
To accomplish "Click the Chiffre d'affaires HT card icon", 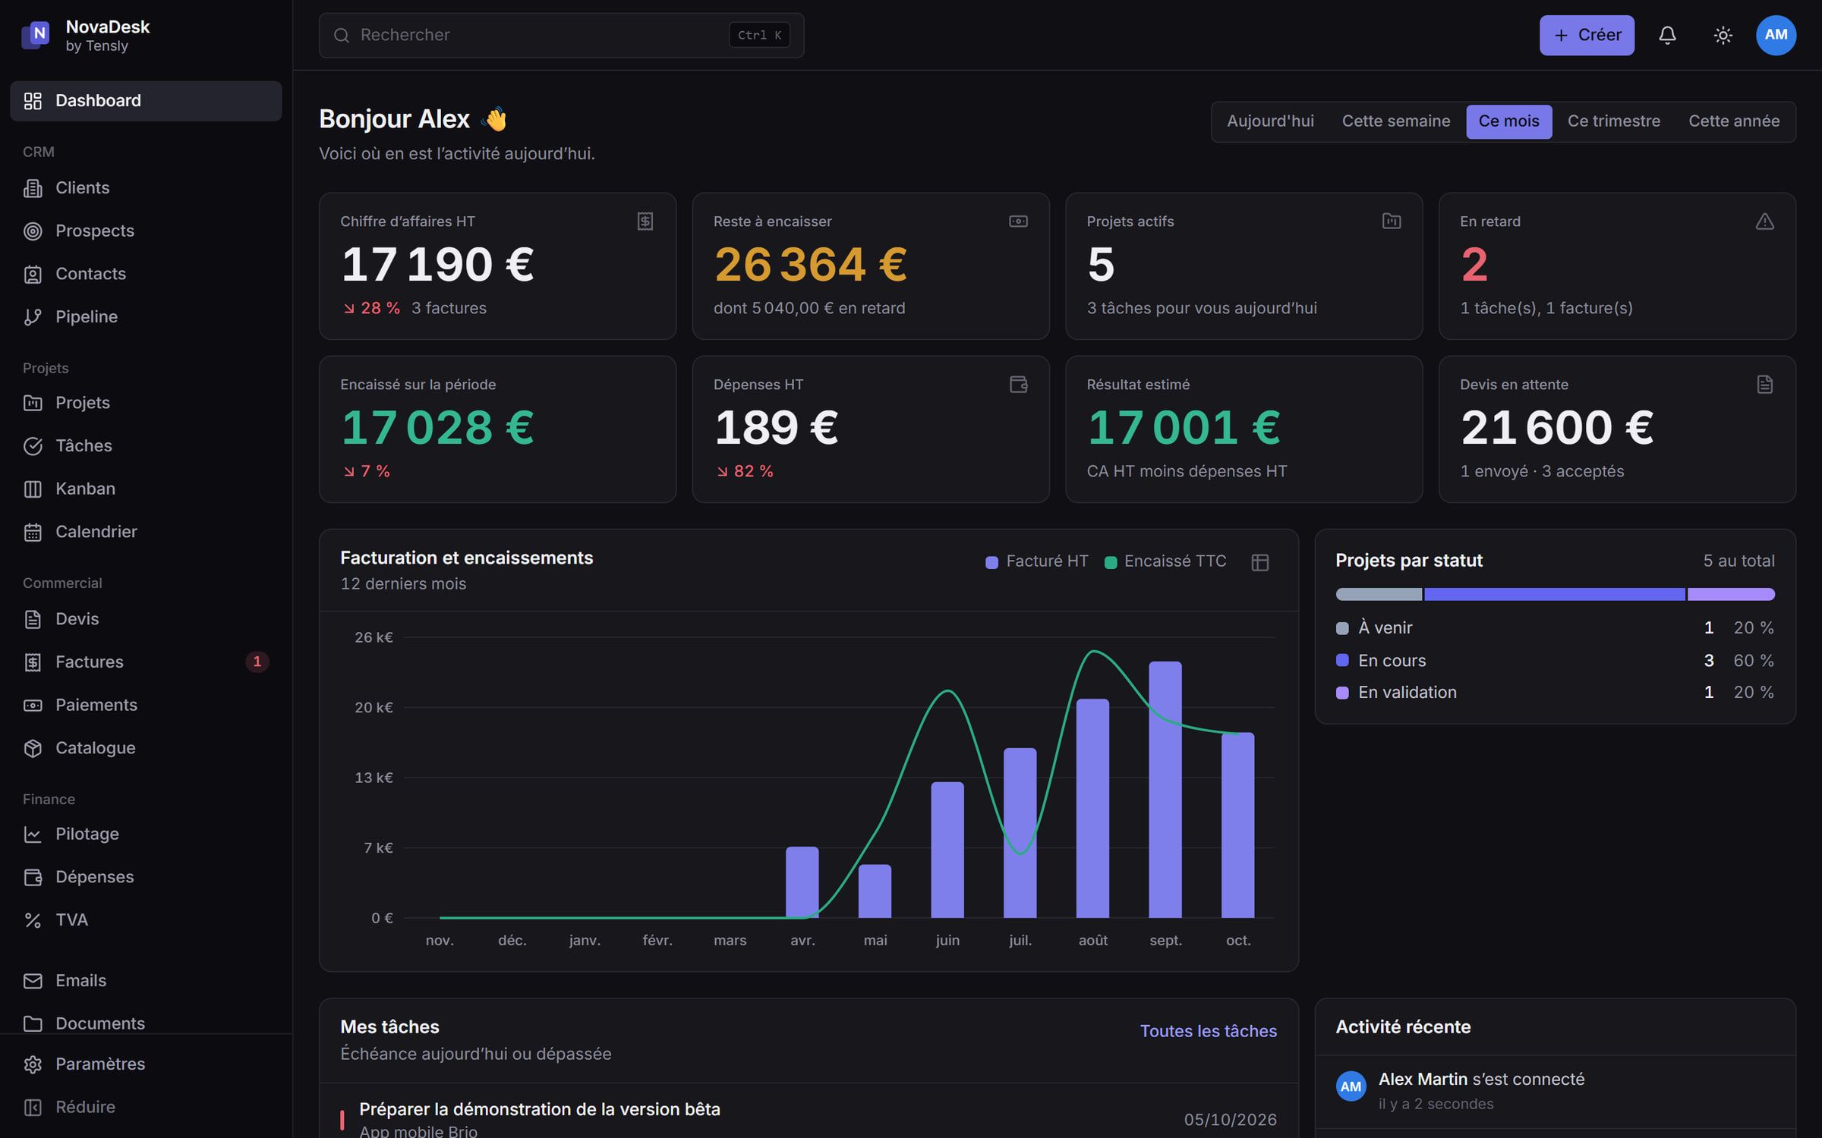I will pyautogui.click(x=645, y=222).
